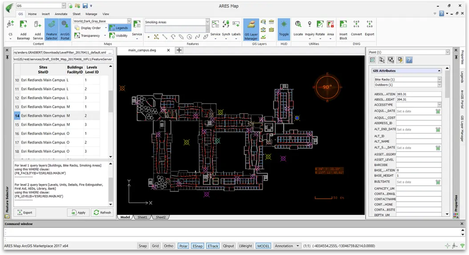Viewport: 469px width, 255px height.
Task: Open the Insert ribbon tab
Action: [46, 14]
